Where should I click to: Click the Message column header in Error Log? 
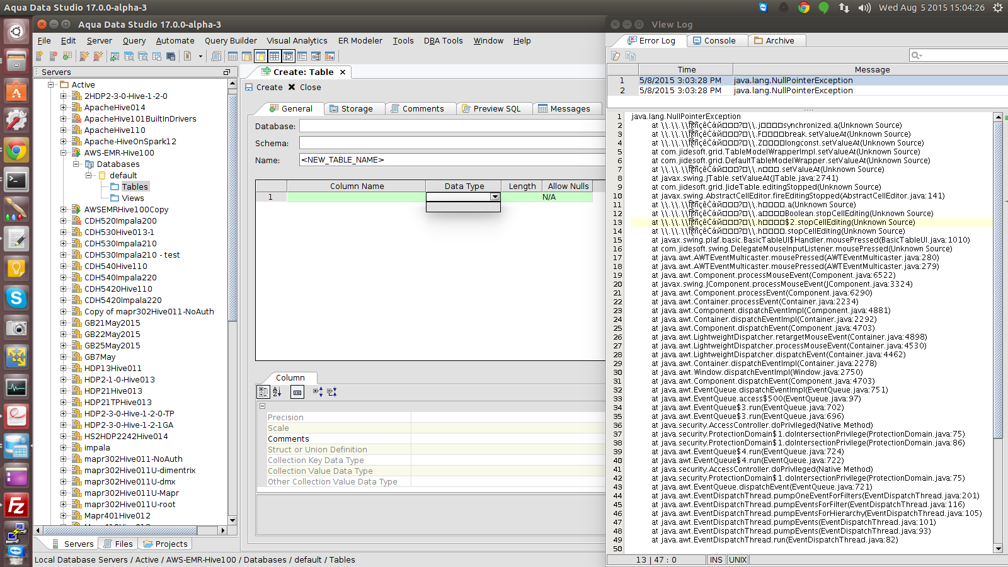click(872, 70)
